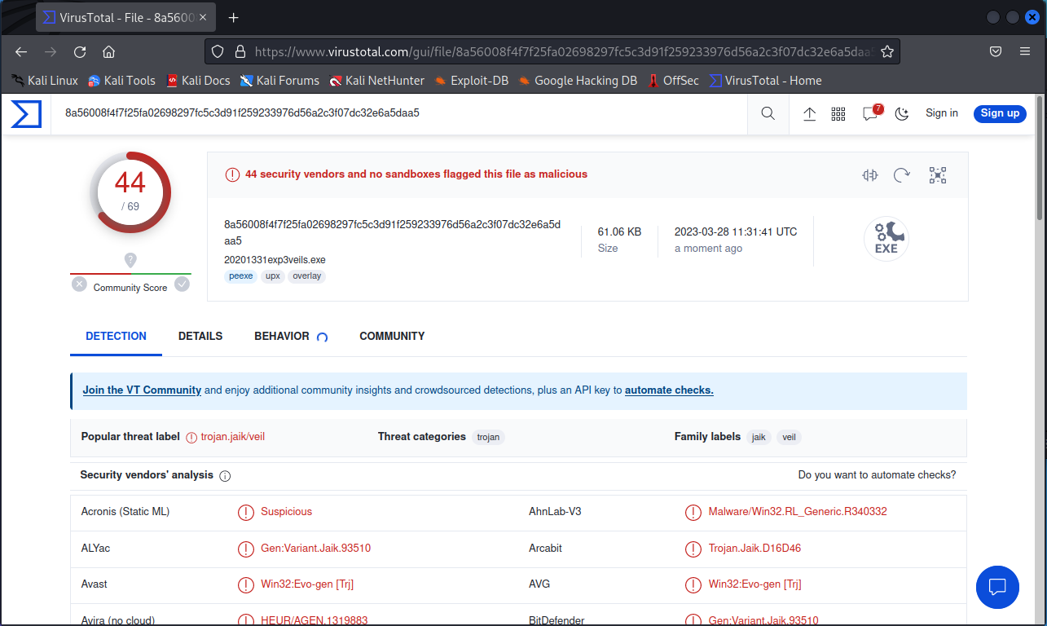Switch to the BEHAVIOR tab

point(282,336)
